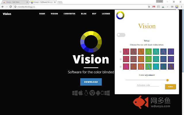
Task: Close the Vision - Software tab
Action: (55, 2)
